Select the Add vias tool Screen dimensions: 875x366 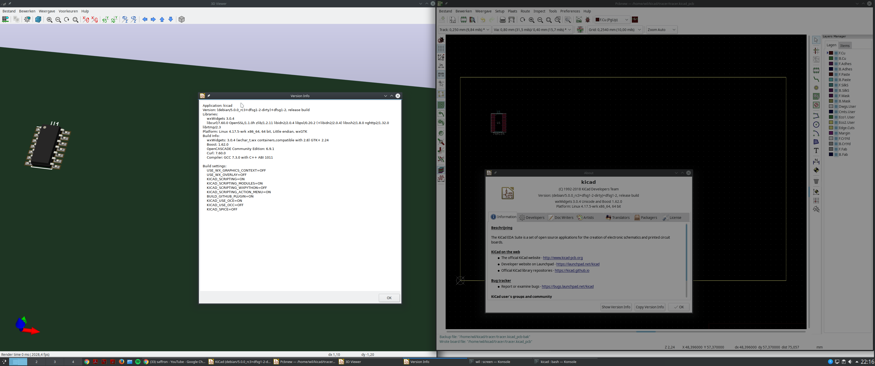816,88
